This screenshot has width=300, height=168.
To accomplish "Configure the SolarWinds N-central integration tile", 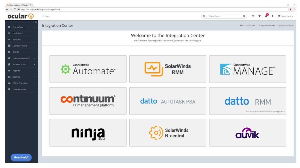I will point(168,133).
